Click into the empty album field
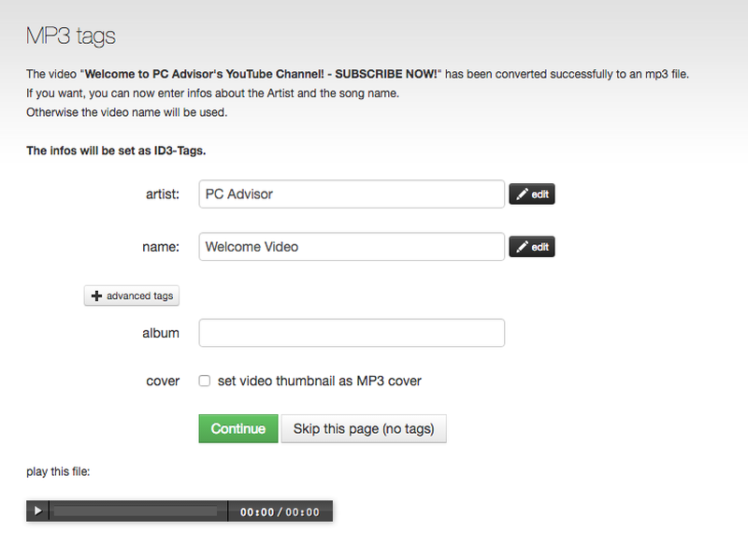 point(352,333)
